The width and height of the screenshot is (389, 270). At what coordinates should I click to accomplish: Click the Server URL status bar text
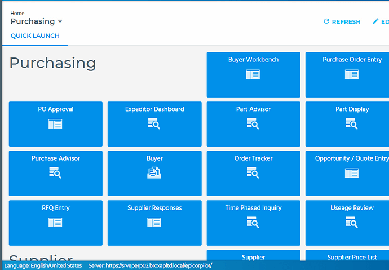[150, 265]
